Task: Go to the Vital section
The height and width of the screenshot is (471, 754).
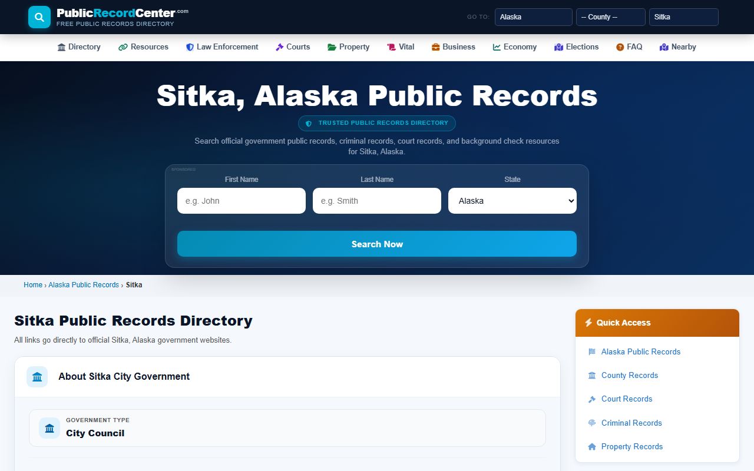Action: point(401,47)
